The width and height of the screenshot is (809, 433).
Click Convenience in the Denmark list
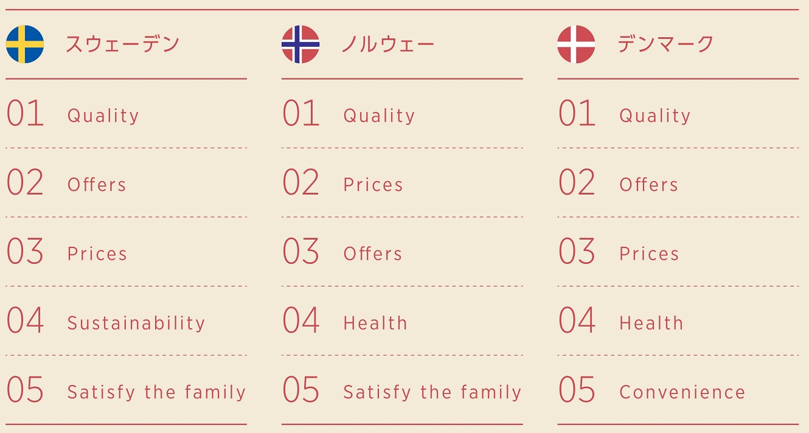coord(682,392)
